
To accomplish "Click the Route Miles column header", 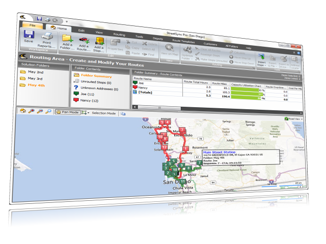I will pyautogui.click(x=219, y=82).
